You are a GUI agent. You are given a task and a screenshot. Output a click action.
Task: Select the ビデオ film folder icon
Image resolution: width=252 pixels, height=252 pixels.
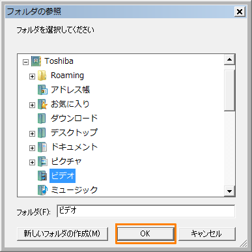tap(42, 176)
